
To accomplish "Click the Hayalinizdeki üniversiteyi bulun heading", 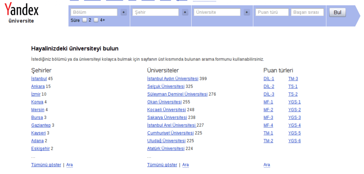I will (x=75, y=49).
